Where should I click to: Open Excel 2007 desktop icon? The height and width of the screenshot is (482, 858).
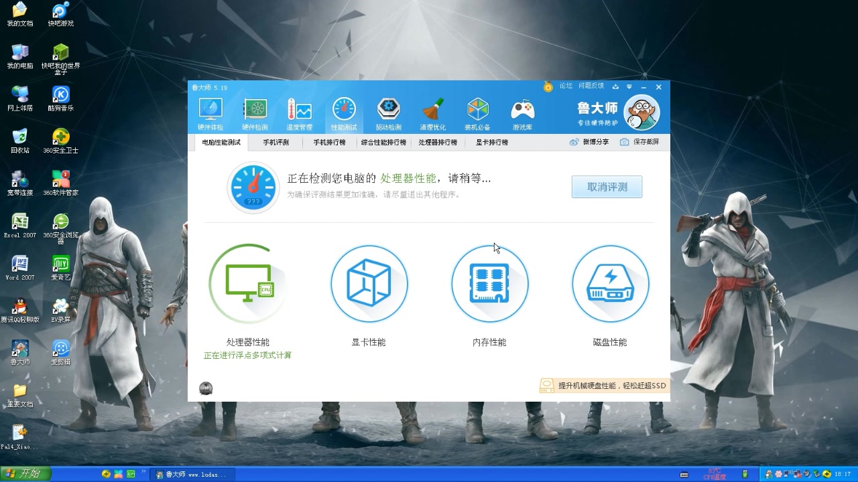point(20,226)
